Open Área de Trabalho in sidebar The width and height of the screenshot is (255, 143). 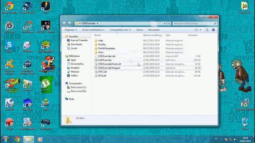(x=79, y=41)
